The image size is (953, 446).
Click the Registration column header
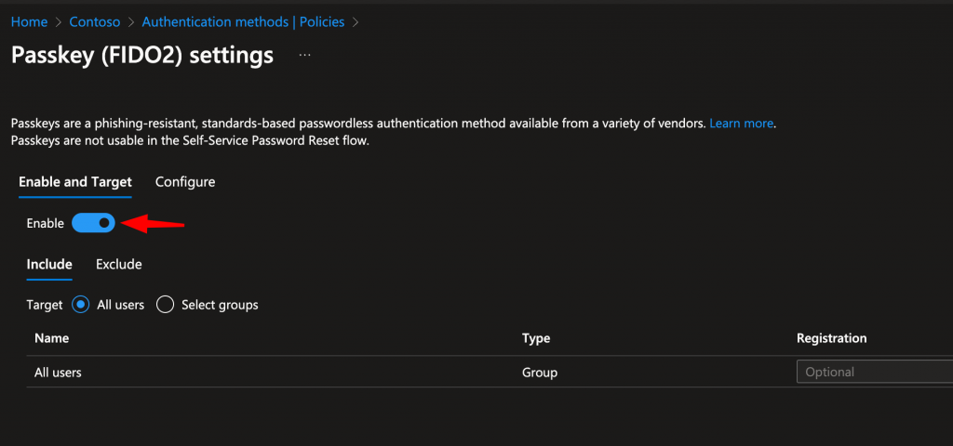(832, 338)
